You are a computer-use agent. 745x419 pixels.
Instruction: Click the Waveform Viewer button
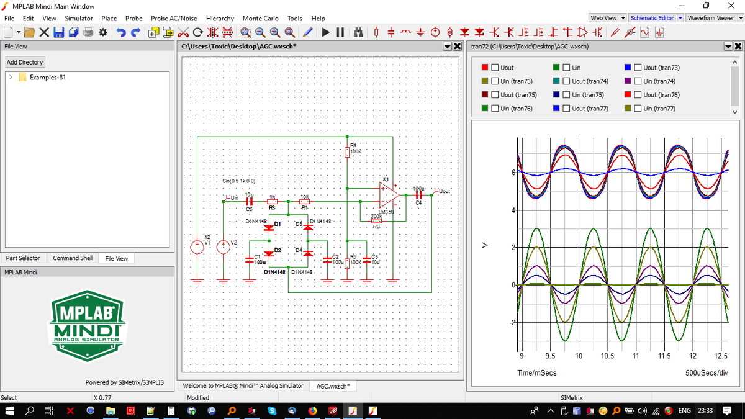coord(711,18)
